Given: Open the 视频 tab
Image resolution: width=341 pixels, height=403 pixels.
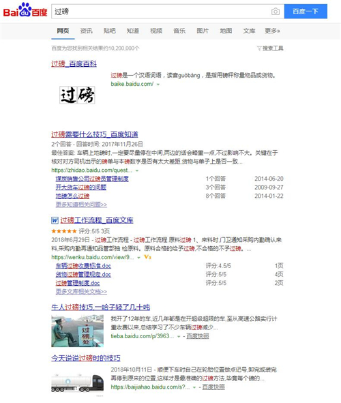Looking at the screenshot, I should pyautogui.click(x=156, y=31).
